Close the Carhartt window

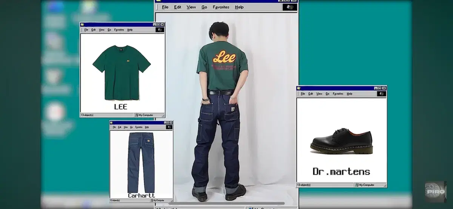(x=171, y=123)
